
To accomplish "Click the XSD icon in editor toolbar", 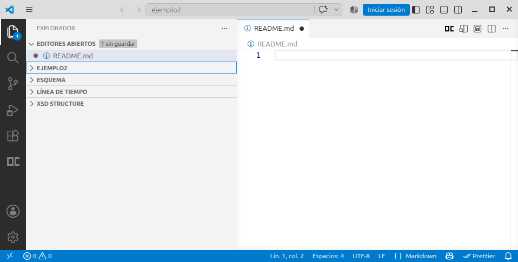I will pos(449,29).
